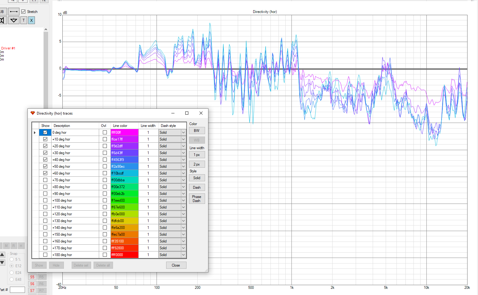The height and width of the screenshot is (295, 478).
Task: Click the Description column header
Action: tap(75, 126)
